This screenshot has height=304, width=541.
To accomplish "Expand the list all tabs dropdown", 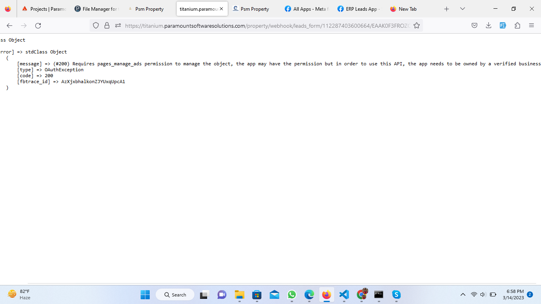I will point(462,9).
